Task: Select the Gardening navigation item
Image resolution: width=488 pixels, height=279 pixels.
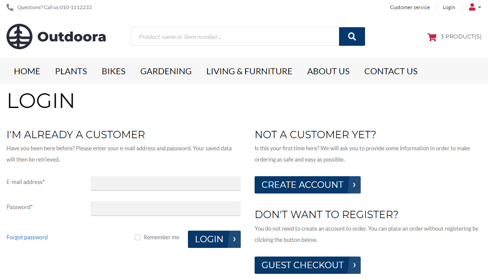Action: 166,71
